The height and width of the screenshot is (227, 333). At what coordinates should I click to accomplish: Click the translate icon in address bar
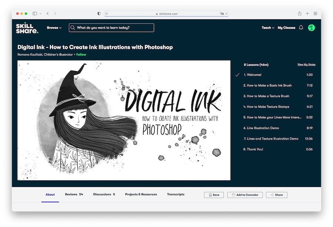[222, 14]
